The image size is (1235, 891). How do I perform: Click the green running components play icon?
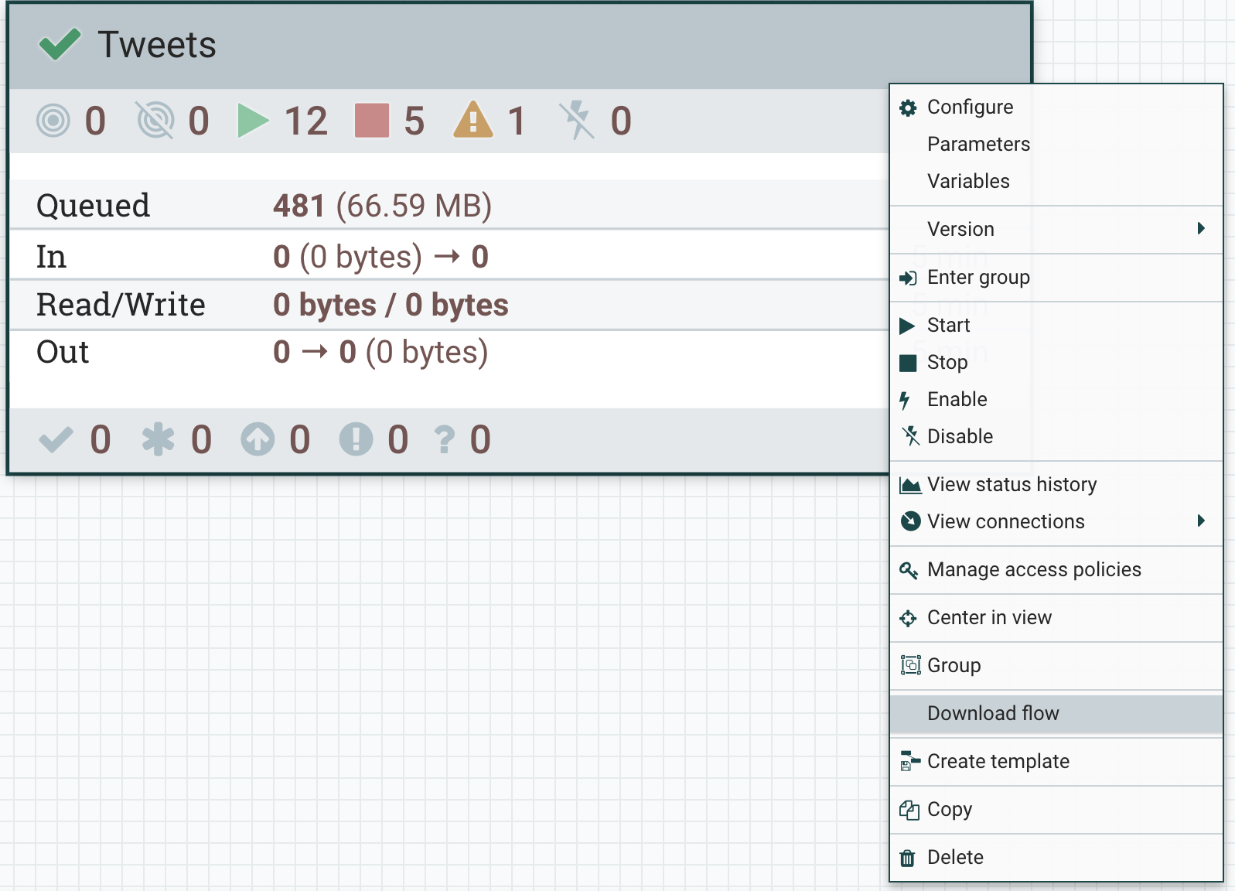point(253,121)
